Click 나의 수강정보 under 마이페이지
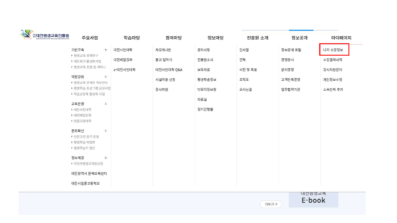Image resolution: width=397 pixels, height=223 pixels. tap(333, 50)
